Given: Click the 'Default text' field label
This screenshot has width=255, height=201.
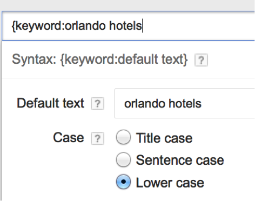Looking at the screenshot, I should [50, 103].
